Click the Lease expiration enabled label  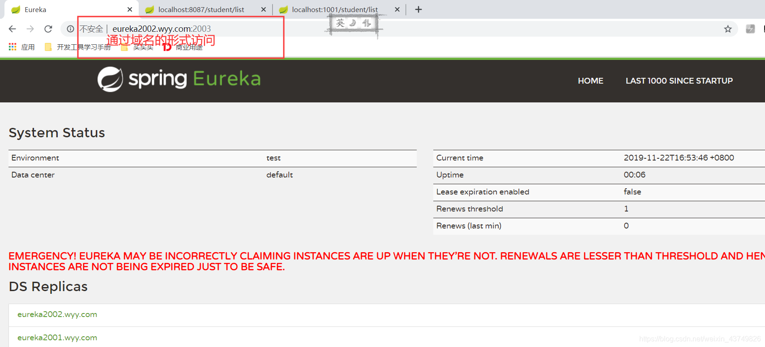483,192
